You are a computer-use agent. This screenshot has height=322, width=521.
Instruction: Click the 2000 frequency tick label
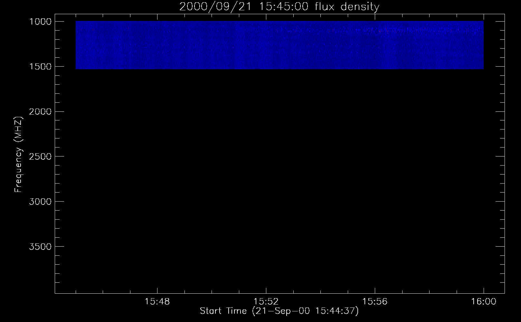[x=40, y=112]
